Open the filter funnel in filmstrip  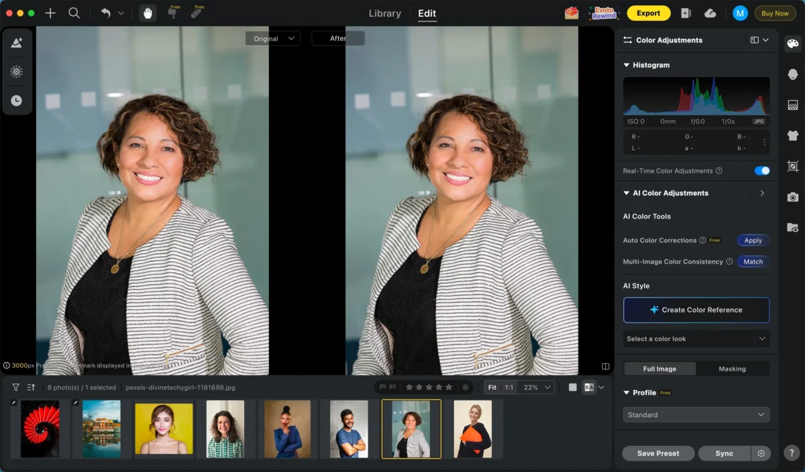click(15, 388)
